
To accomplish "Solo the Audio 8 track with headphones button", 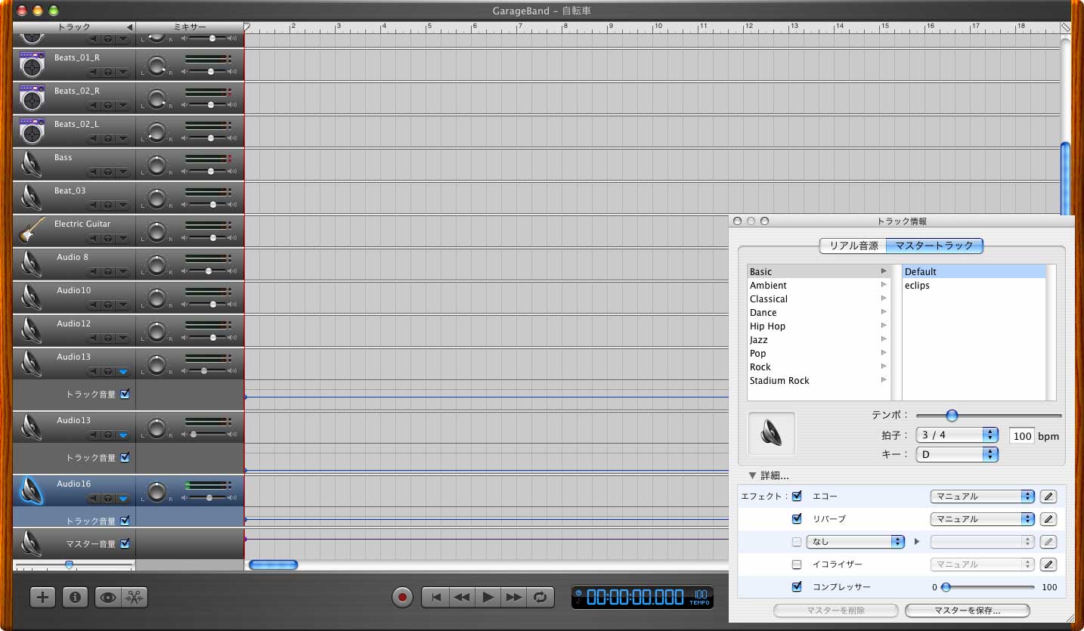I will [107, 272].
